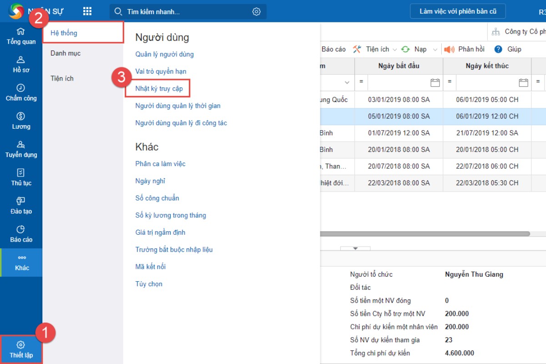
Task: Click the Tiện ích tools toolbar icon
Action: click(357, 49)
